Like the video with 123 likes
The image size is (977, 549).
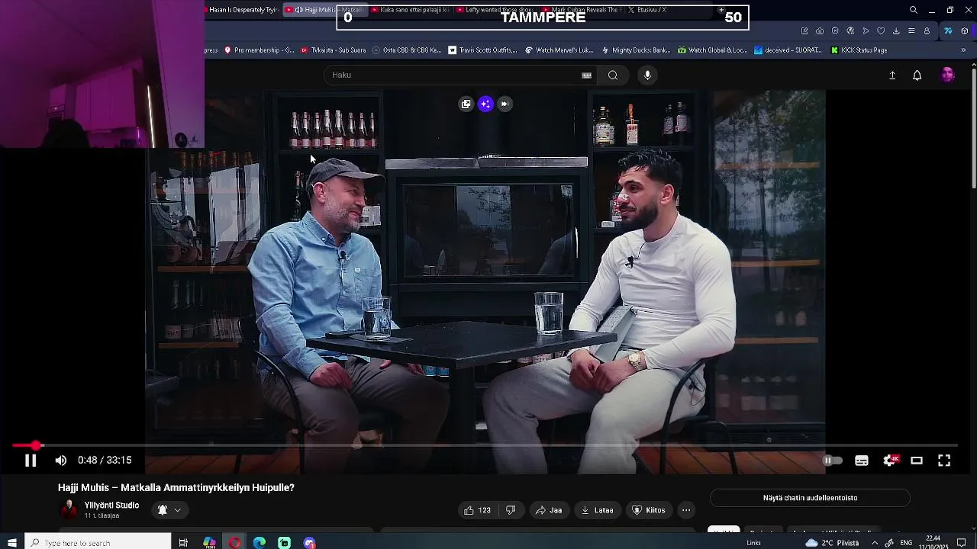tap(478, 510)
